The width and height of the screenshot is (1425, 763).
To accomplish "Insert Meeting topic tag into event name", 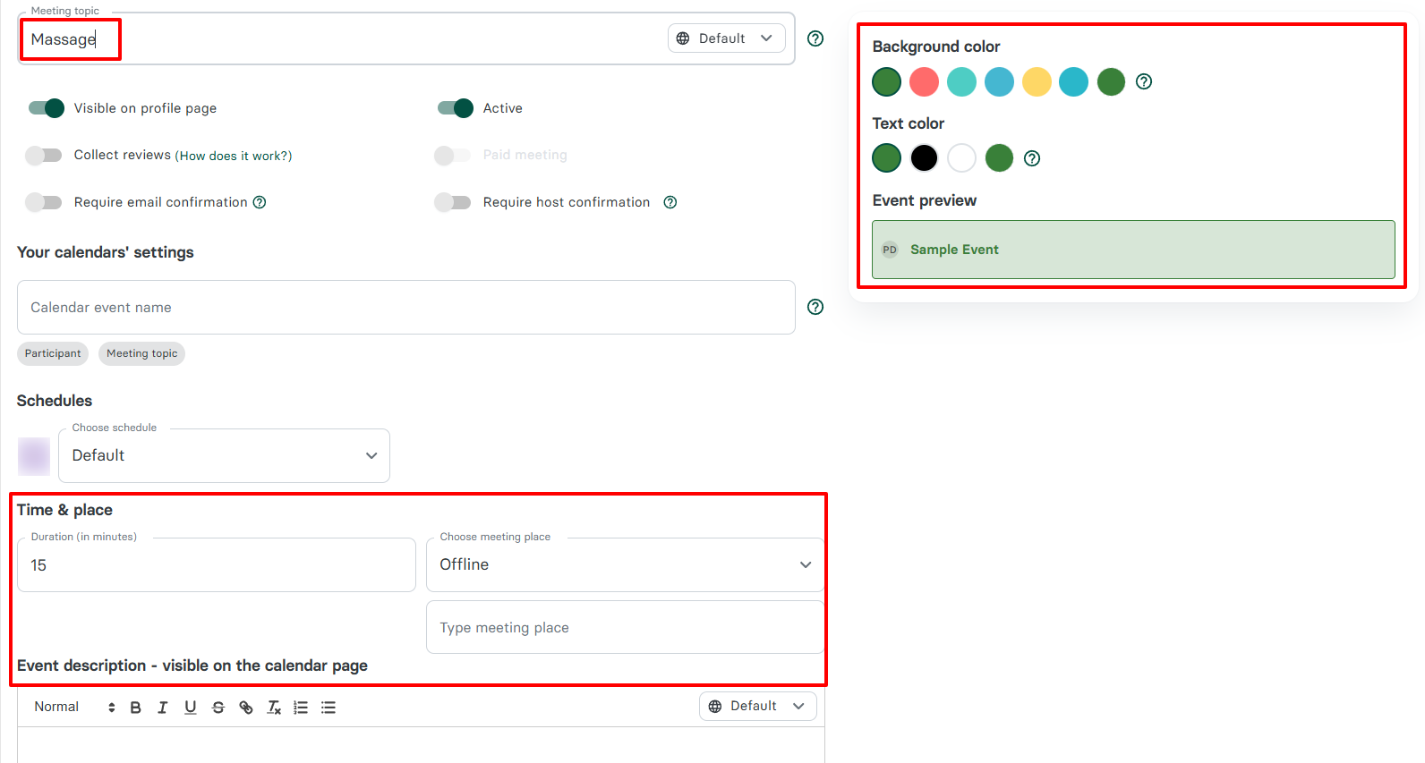I will click(x=141, y=354).
